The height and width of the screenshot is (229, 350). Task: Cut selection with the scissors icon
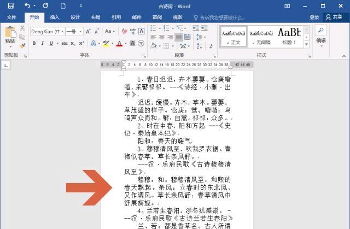pos(22,28)
